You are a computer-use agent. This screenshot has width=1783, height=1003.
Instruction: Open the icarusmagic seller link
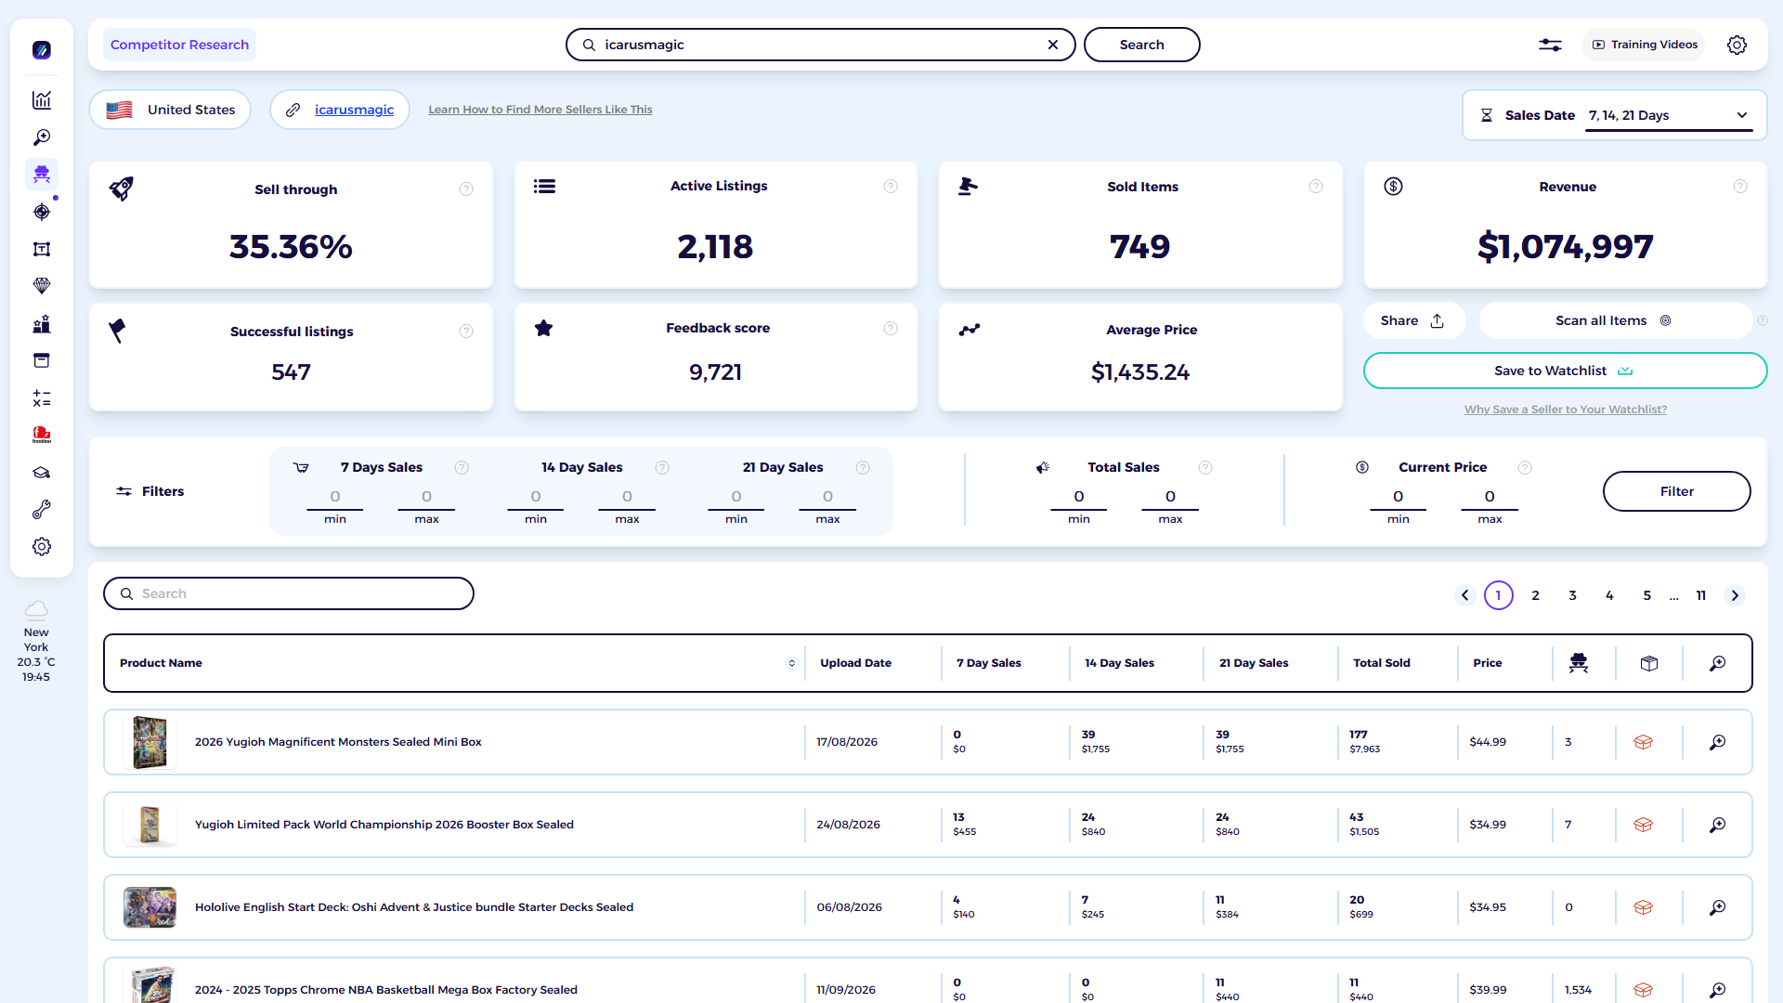pos(354,110)
